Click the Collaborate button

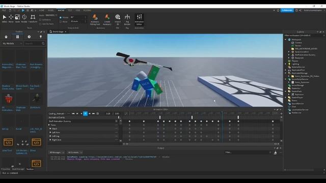[287, 10]
